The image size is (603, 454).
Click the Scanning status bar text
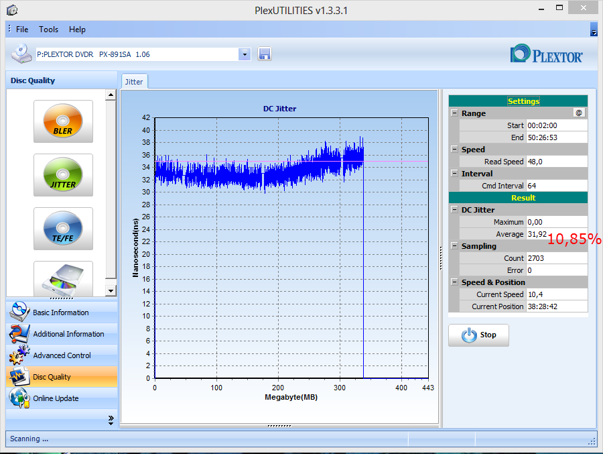(x=29, y=439)
